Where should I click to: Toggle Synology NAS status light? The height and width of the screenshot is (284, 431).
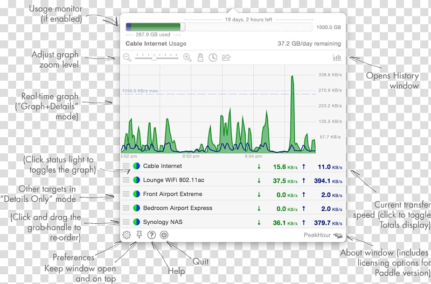tap(136, 222)
